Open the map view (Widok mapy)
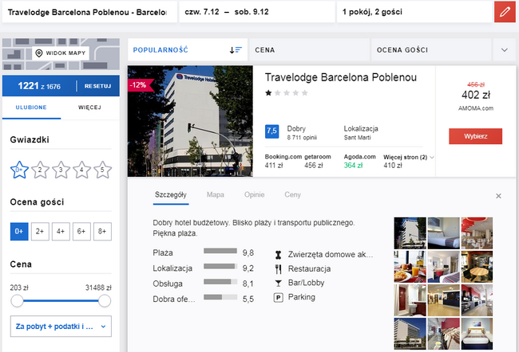 [x=61, y=53]
